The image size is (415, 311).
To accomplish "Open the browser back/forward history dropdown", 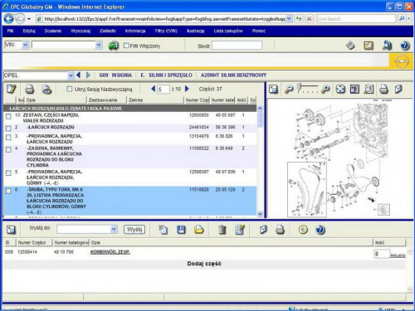I will tap(29, 19).
